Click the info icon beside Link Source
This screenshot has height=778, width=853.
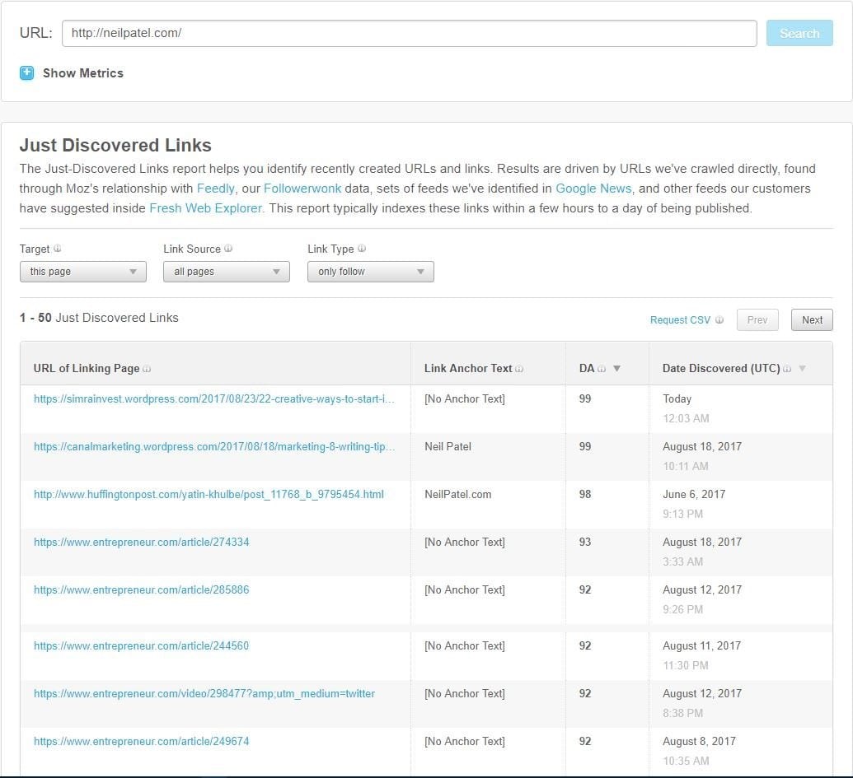228,249
